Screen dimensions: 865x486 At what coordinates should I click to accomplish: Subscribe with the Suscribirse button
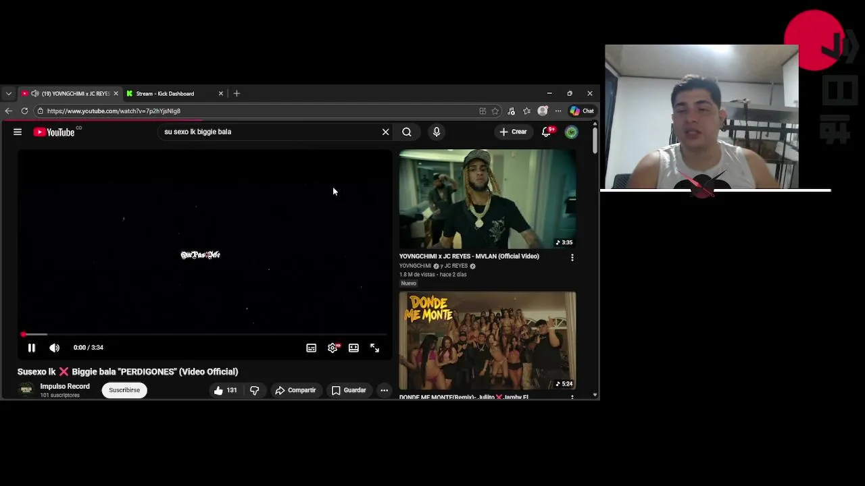(x=124, y=390)
